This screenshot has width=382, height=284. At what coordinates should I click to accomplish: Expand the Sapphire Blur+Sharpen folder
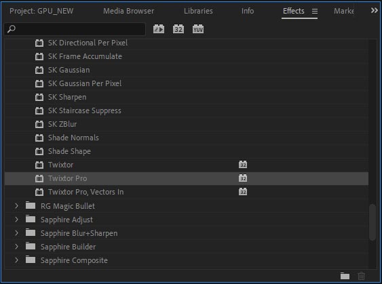(x=16, y=233)
